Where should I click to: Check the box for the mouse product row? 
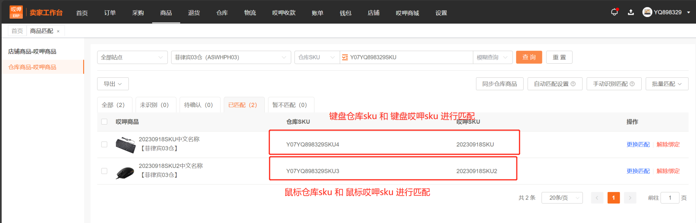coord(104,171)
